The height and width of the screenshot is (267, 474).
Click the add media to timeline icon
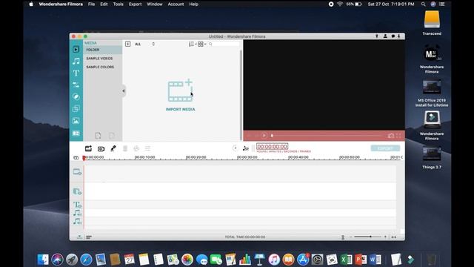pyautogui.click(x=88, y=148)
